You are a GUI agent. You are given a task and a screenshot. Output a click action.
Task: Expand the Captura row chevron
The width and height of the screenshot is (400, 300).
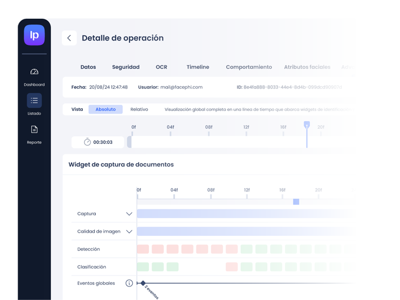[x=129, y=214]
